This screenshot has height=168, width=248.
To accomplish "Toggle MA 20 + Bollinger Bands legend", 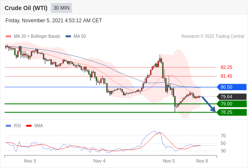I will pyautogui.click(x=33, y=37).
